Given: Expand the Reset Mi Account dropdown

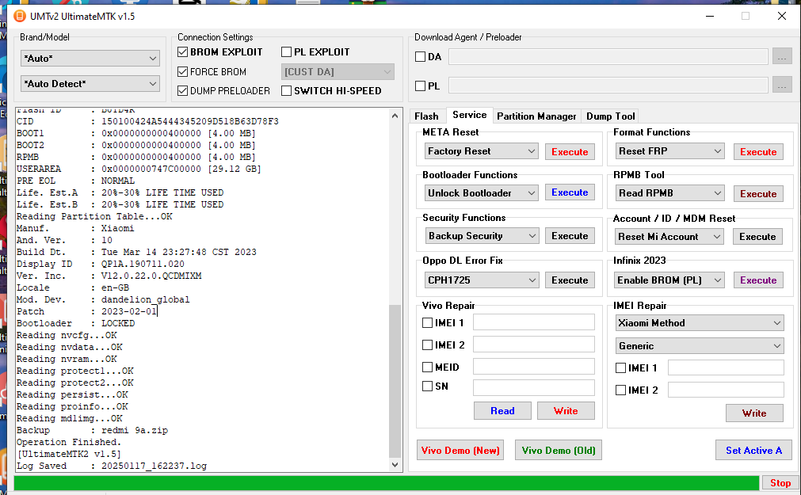Looking at the screenshot, I should coord(670,237).
